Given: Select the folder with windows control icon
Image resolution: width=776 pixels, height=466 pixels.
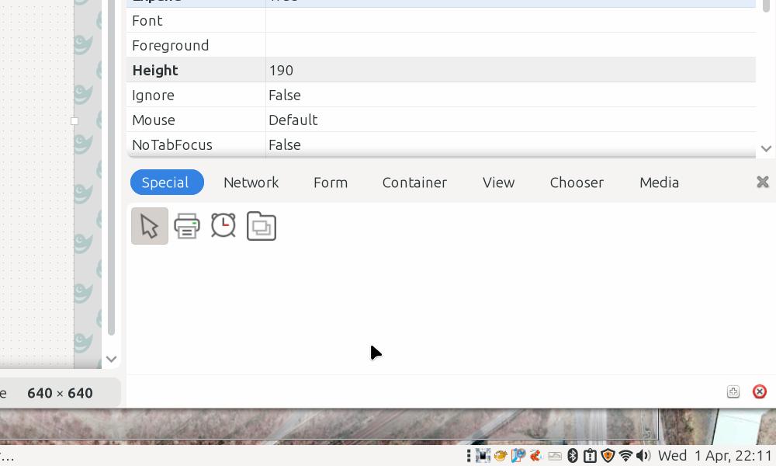Looking at the screenshot, I should click(262, 226).
